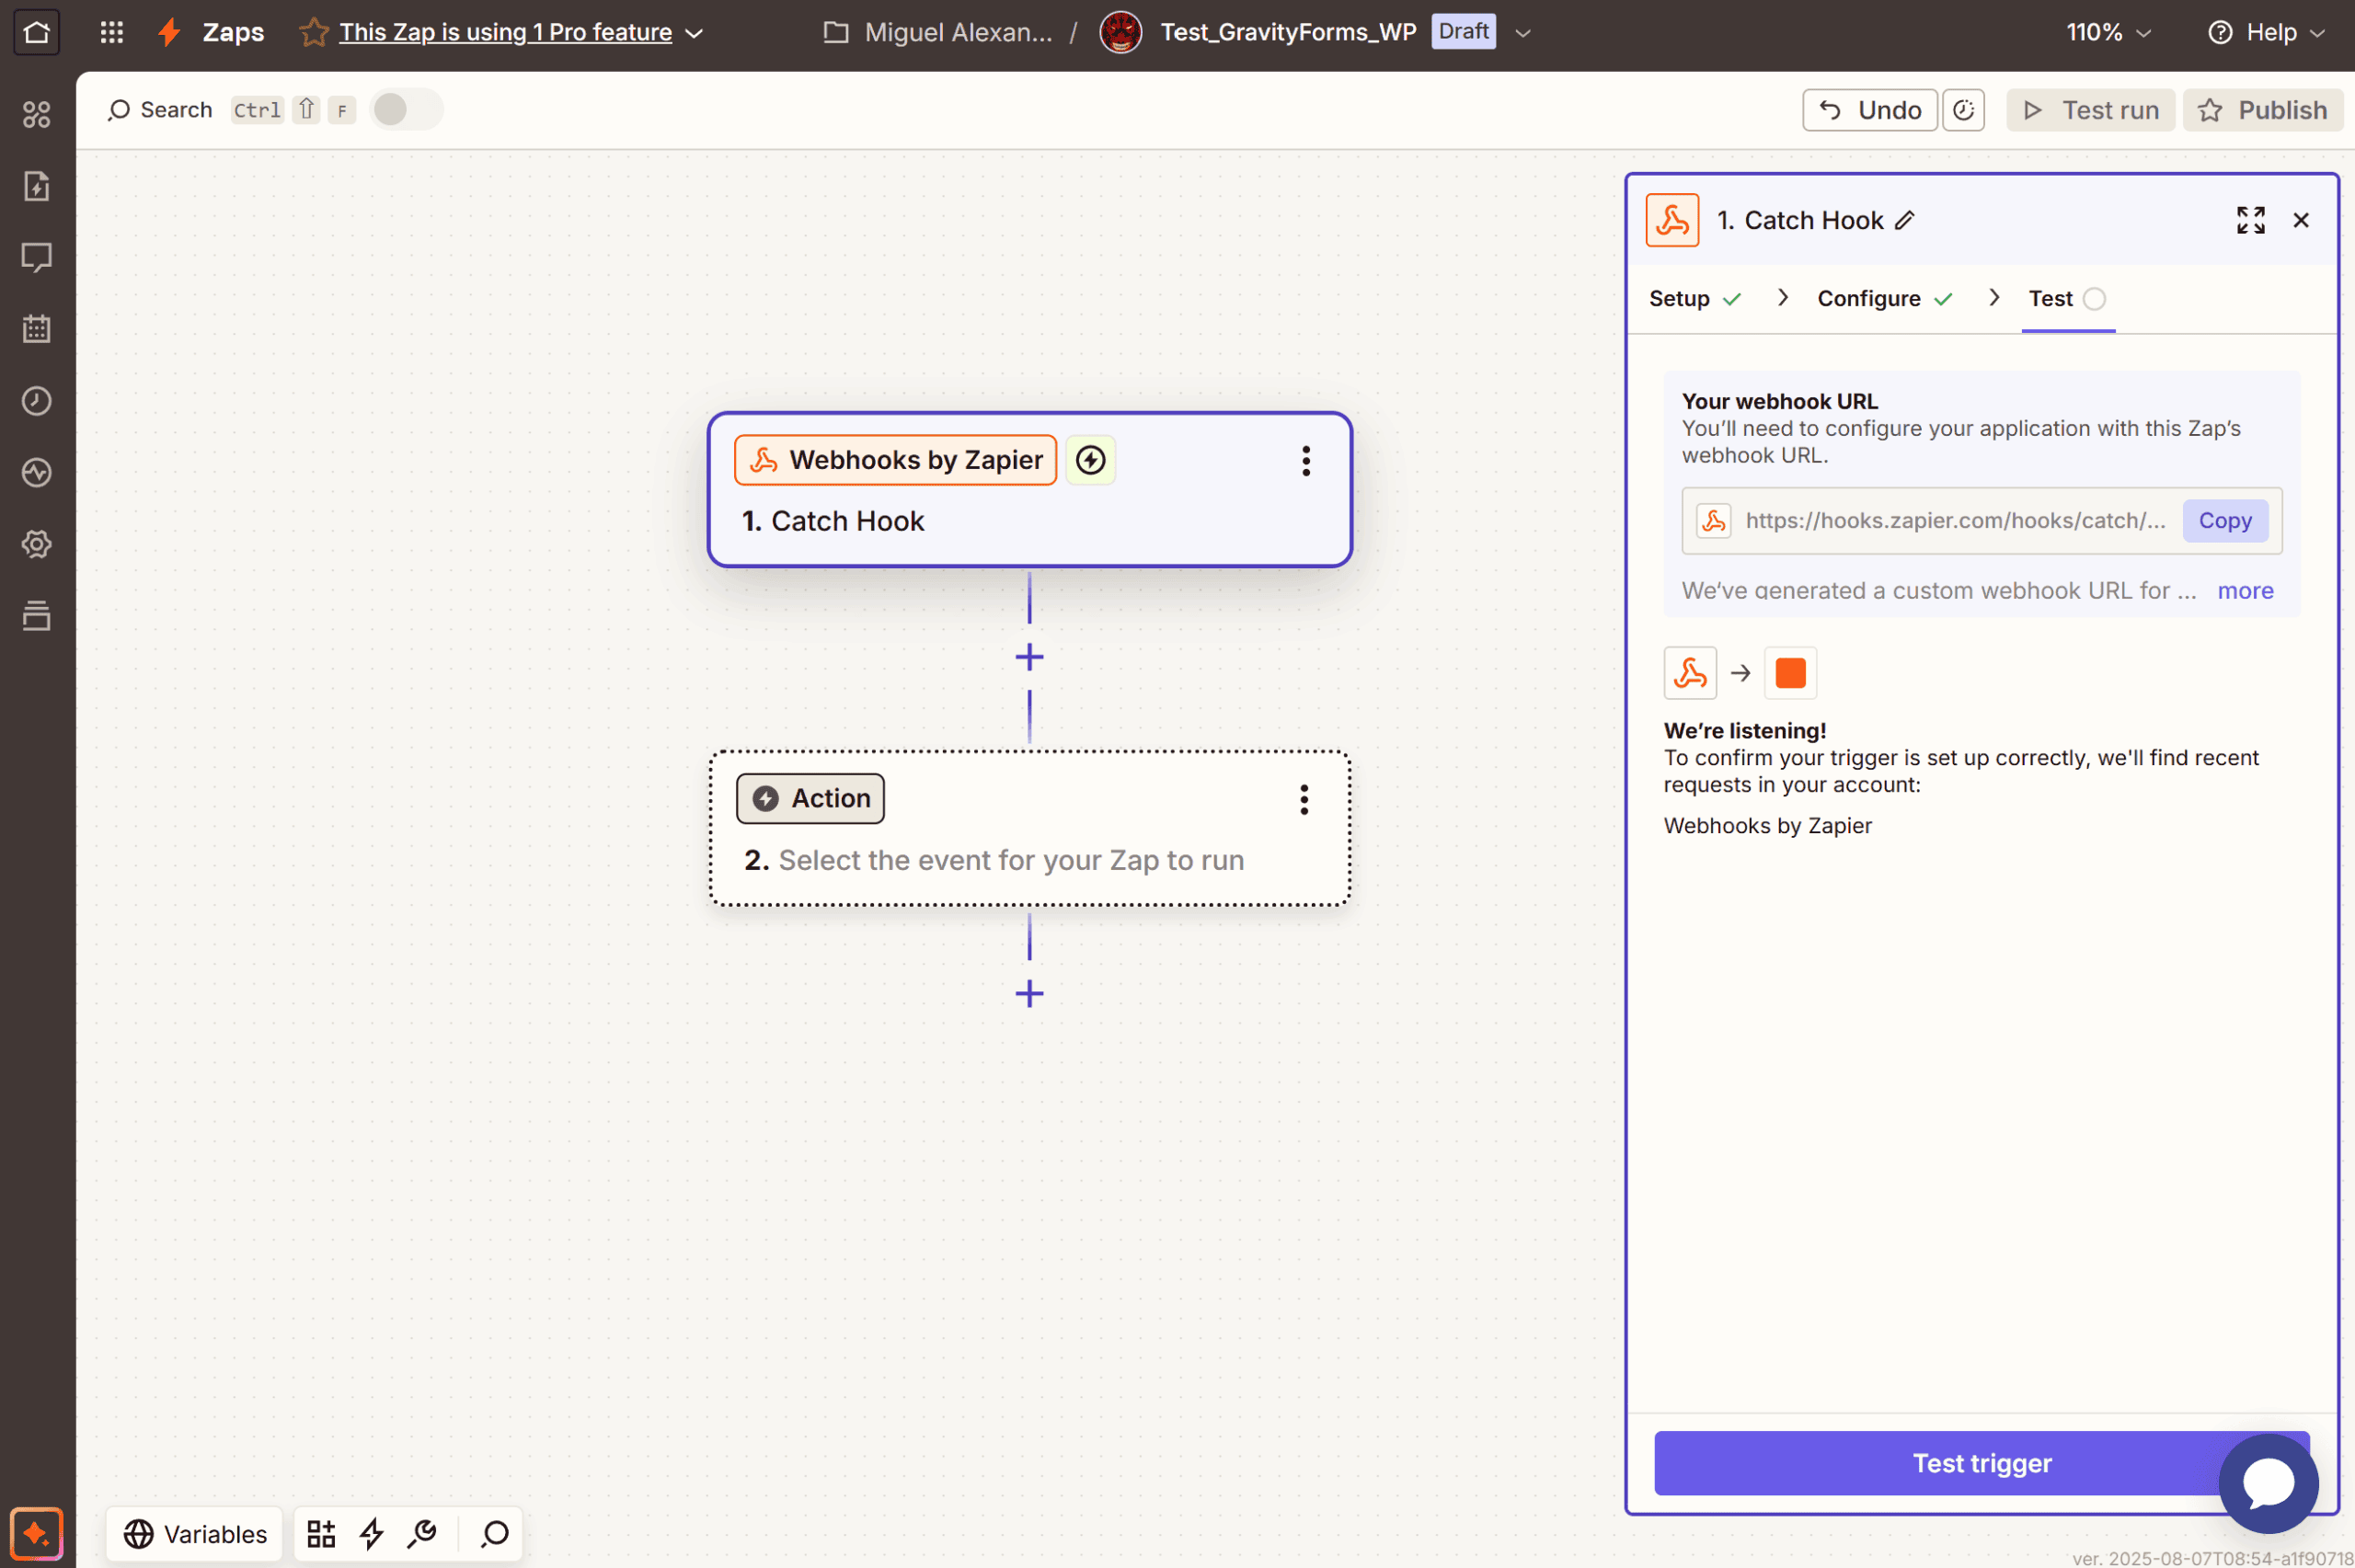Click the Zaps lightning bolt logo
Screen dimensions: 2355x1568
[x=170, y=32]
